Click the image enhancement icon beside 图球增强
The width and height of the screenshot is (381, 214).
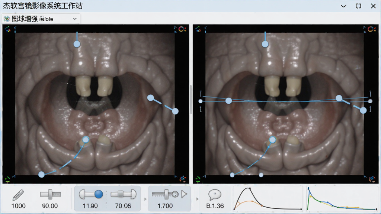[7, 19]
